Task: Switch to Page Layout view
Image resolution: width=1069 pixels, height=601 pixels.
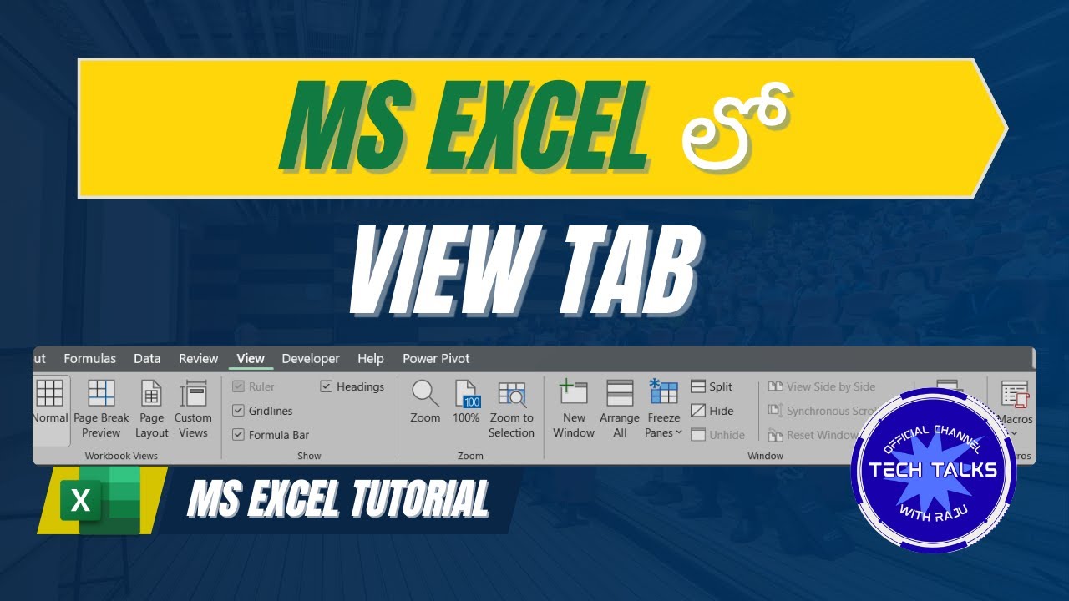Action: (x=152, y=409)
